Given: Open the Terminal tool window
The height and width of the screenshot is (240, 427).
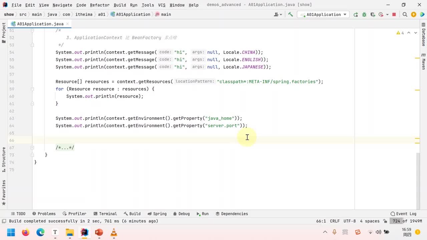Looking at the screenshot, I should (105, 214).
